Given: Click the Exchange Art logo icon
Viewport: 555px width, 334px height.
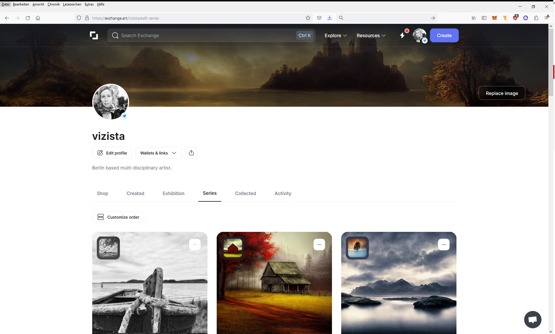Looking at the screenshot, I should tap(94, 35).
